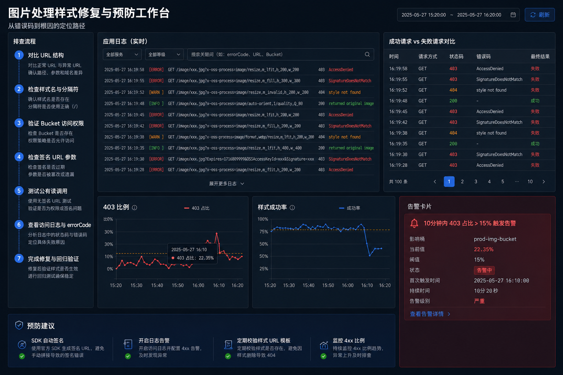Screen dimensions: 563x375
Task: Open the 全部等级 dropdown
Action: pyautogui.click(x=164, y=54)
